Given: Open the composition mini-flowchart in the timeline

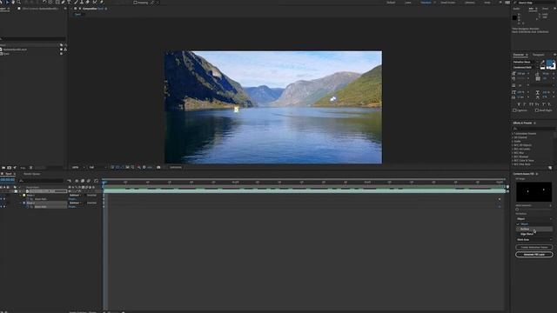Looking at the screenshot, I should click(70, 181).
